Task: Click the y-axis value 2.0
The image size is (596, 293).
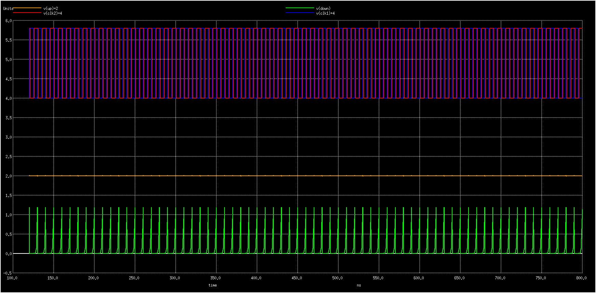Action: coord(9,176)
